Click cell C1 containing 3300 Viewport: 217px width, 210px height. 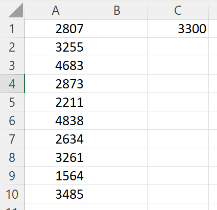178,29
